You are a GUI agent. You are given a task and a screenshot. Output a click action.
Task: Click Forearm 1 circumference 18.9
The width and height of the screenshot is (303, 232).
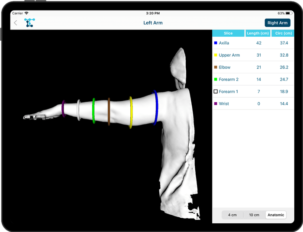coord(284,92)
